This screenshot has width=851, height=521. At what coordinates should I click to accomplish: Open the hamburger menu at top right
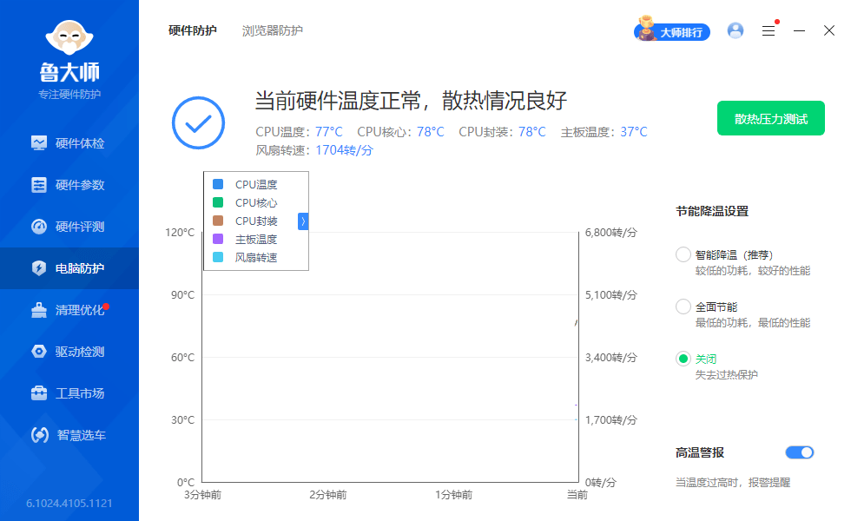(768, 30)
